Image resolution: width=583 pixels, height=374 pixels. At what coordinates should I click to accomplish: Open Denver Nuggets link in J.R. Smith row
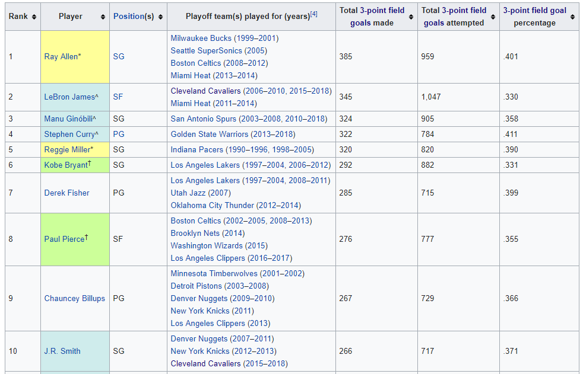199,339
